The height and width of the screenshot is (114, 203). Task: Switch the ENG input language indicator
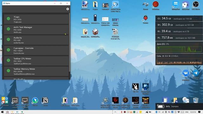pyautogui.click(x=187, y=112)
